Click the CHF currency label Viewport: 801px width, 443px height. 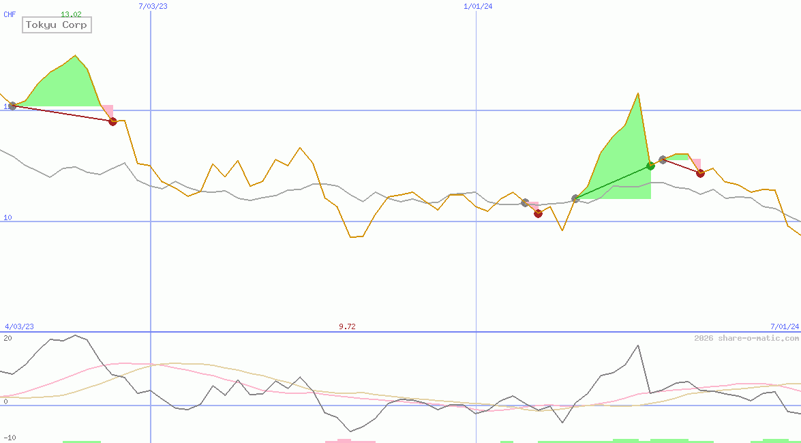pos(10,14)
